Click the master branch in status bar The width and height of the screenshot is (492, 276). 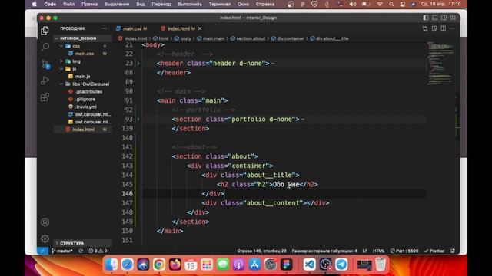[x=62, y=251]
